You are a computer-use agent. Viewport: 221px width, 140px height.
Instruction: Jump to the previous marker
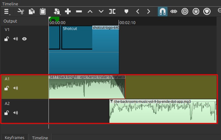click(x=138, y=12)
